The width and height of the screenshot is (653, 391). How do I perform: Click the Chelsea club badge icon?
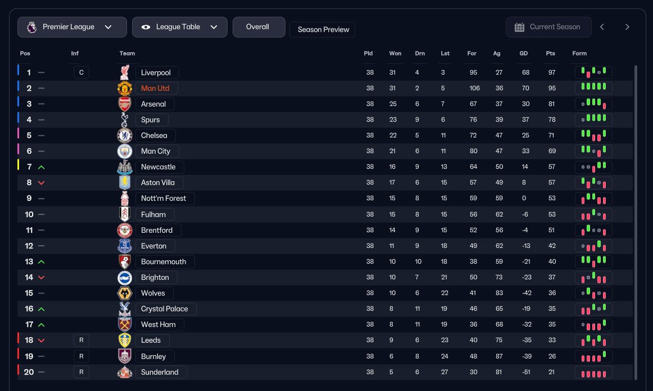[125, 135]
